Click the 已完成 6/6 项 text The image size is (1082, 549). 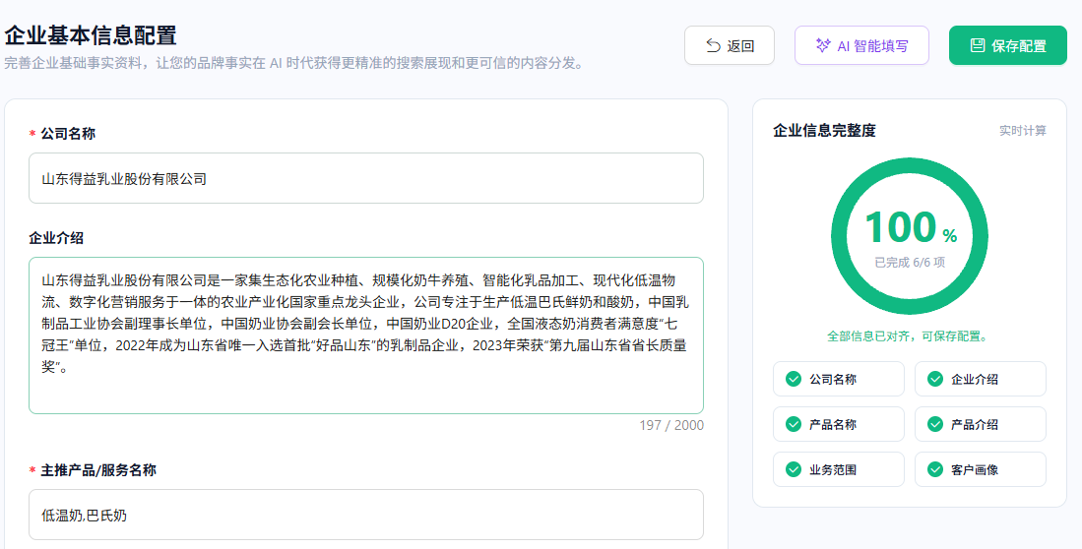[910, 262]
